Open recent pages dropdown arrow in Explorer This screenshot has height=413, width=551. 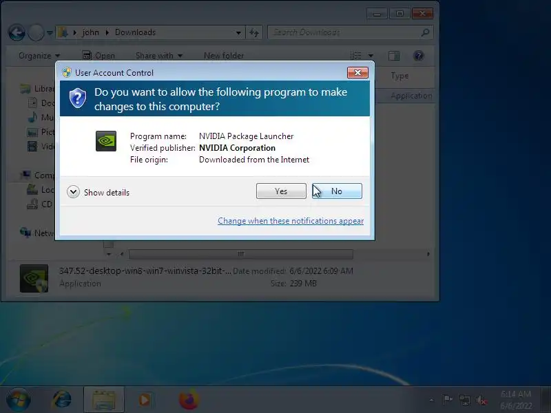pyautogui.click(x=50, y=33)
